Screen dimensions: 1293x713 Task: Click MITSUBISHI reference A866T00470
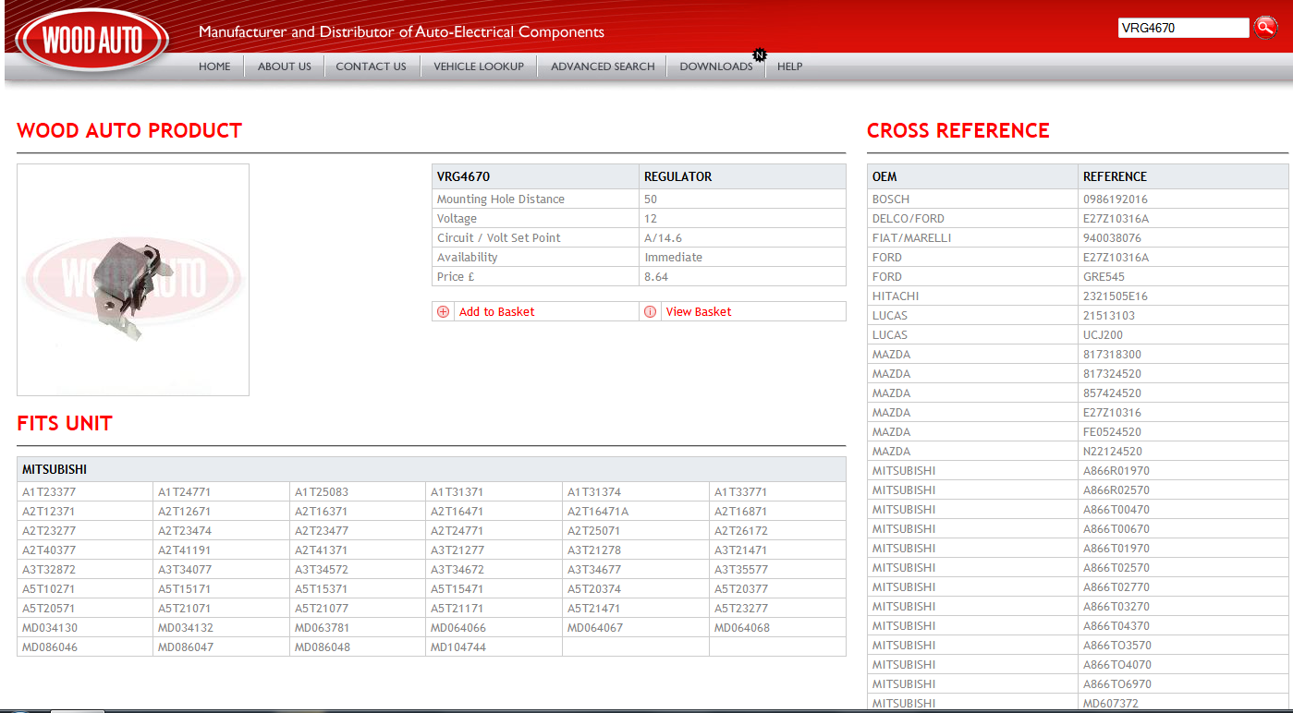(x=1116, y=510)
